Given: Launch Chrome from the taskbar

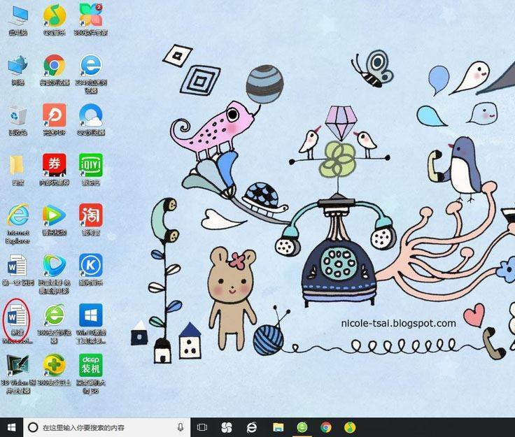Looking at the screenshot, I should pyautogui.click(x=326, y=427).
